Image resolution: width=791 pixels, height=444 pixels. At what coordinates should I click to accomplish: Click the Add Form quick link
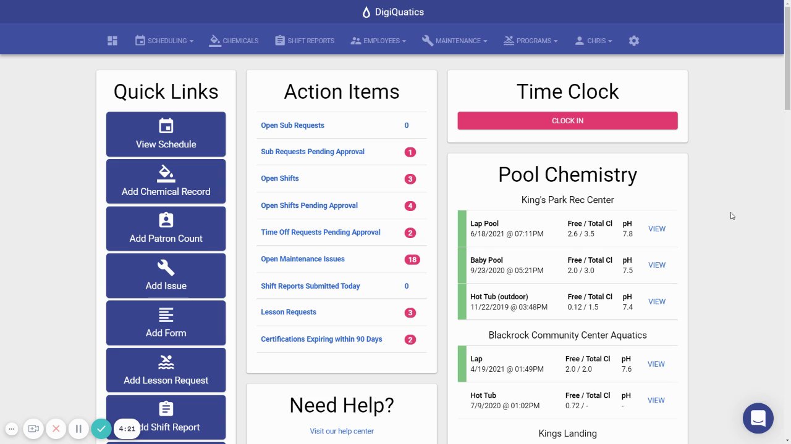[166, 323]
